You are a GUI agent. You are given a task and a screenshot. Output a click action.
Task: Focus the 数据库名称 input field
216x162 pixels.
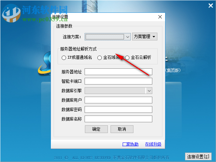pos(118,119)
